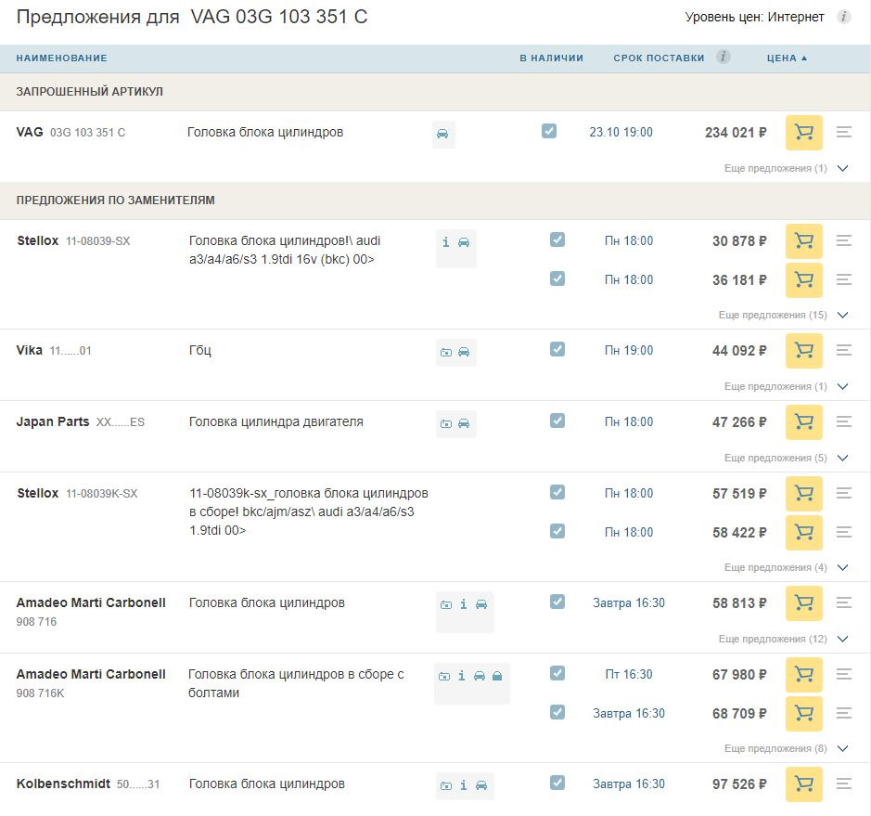Viewport: 871px width, 816px height.
Task: Open Stellox 11-08039K-SX article link
Action: click(x=77, y=493)
